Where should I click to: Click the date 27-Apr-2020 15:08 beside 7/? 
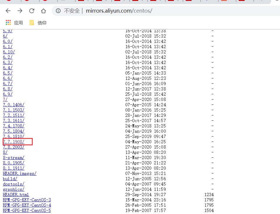[146, 100]
